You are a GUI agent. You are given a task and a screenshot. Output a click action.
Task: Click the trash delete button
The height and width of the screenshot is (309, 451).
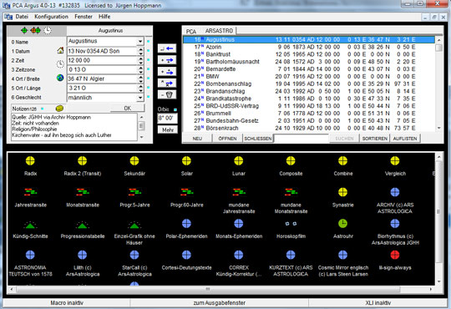tap(167, 94)
